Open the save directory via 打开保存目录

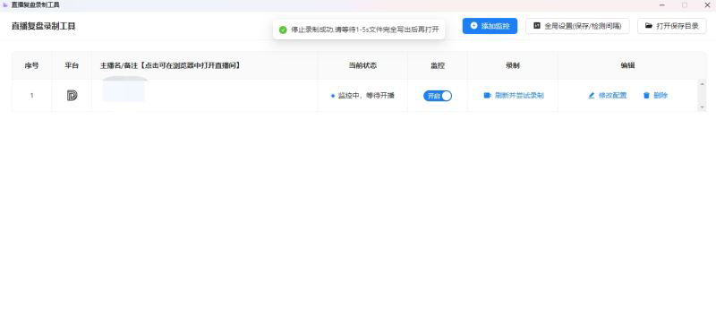pyautogui.click(x=672, y=26)
